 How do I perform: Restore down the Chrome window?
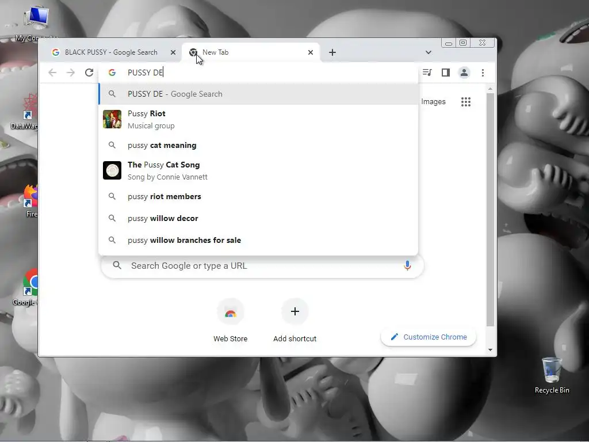click(x=463, y=43)
